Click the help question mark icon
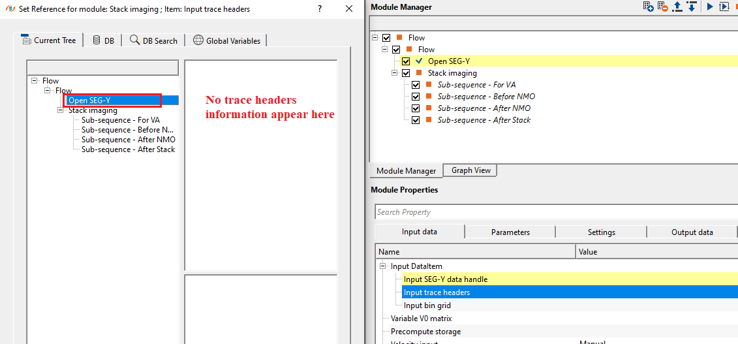 [x=319, y=9]
